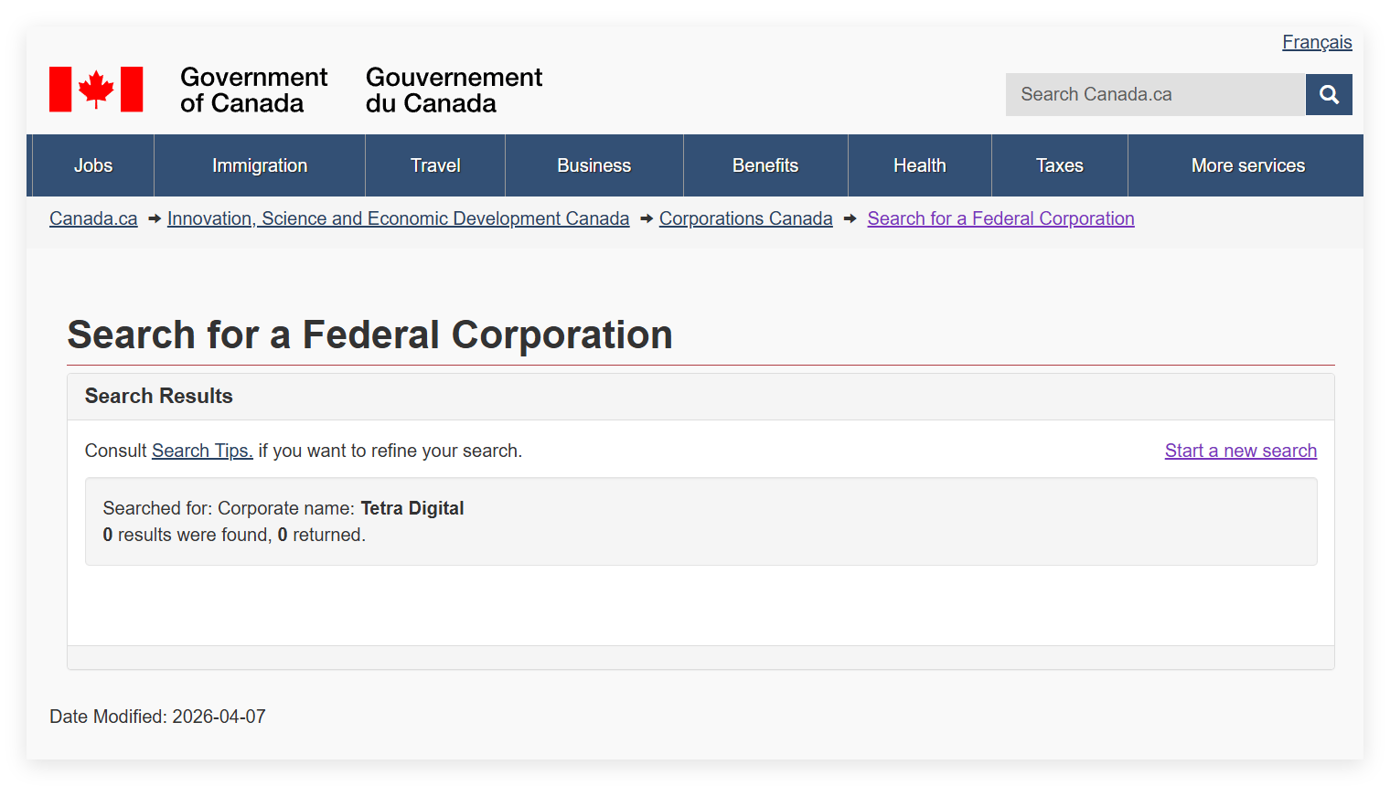Open the Health menu item
Image resolution: width=1390 pixels, height=786 pixels.
pos(920,165)
